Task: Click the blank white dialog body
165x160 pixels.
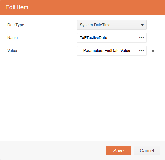Action: (82, 97)
